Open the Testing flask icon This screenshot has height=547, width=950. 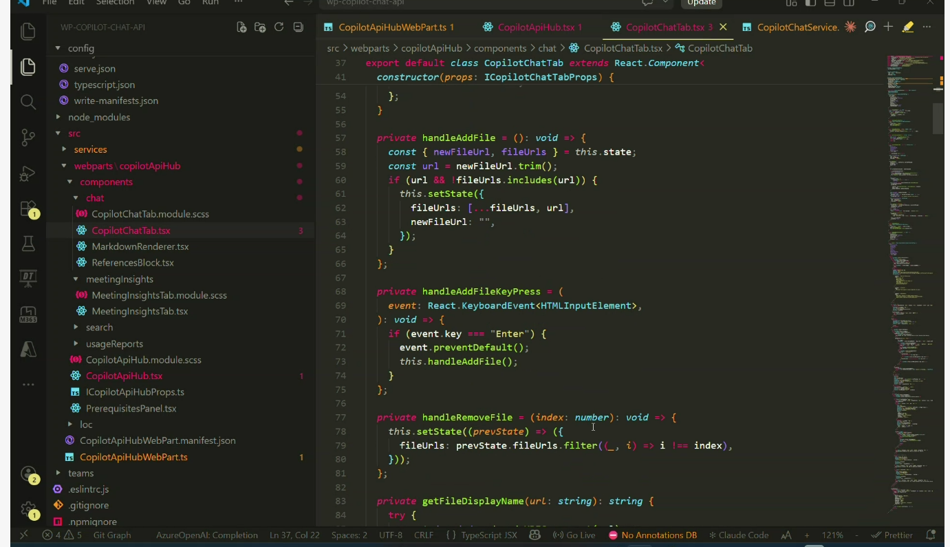pyautogui.click(x=28, y=244)
